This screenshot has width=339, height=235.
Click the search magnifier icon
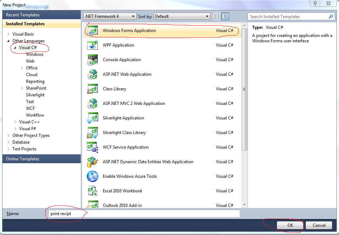pyautogui.click(x=331, y=16)
